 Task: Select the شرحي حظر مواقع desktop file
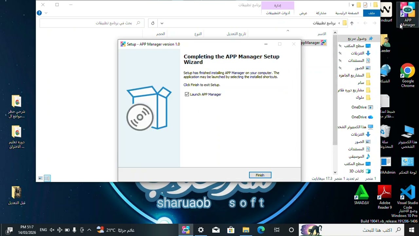coord(16,107)
